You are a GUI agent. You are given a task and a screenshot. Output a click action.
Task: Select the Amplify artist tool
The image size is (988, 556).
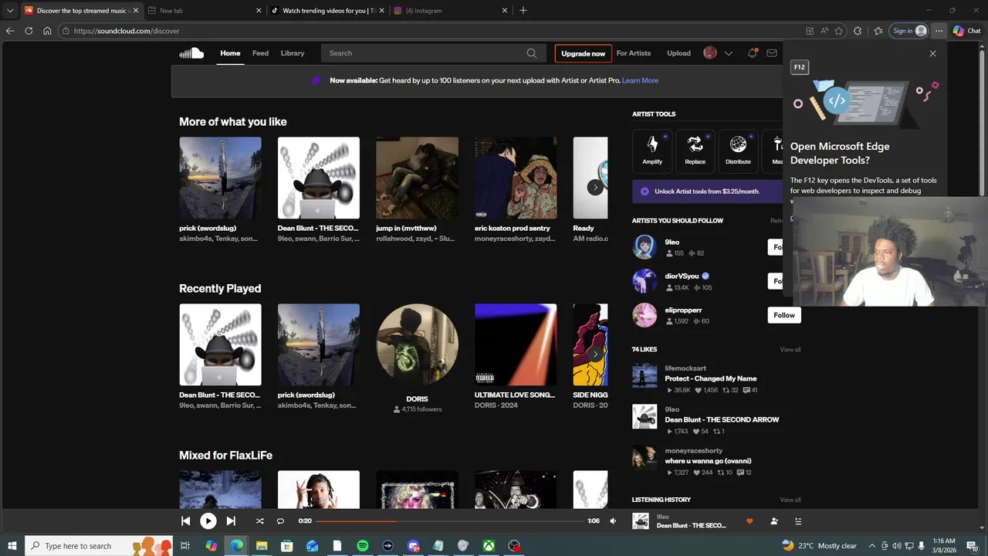coord(652,150)
